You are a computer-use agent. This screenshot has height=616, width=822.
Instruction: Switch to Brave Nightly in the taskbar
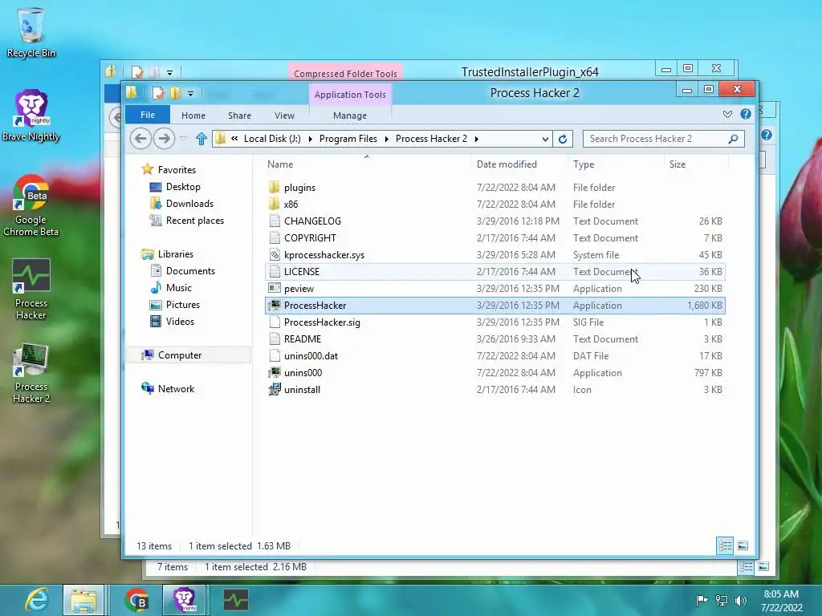coord(184,600)
